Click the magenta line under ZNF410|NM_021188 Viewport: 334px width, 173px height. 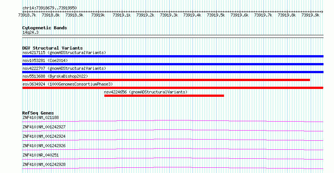click(x=173, y=121)
